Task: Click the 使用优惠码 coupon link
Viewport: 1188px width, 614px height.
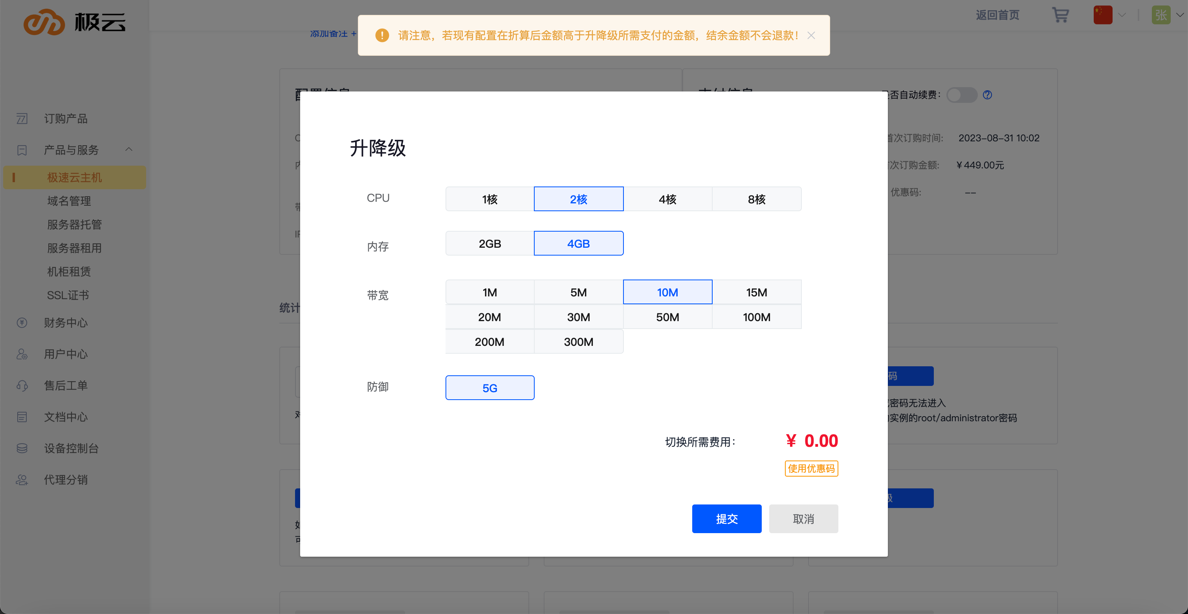Action: coord(811,468)
